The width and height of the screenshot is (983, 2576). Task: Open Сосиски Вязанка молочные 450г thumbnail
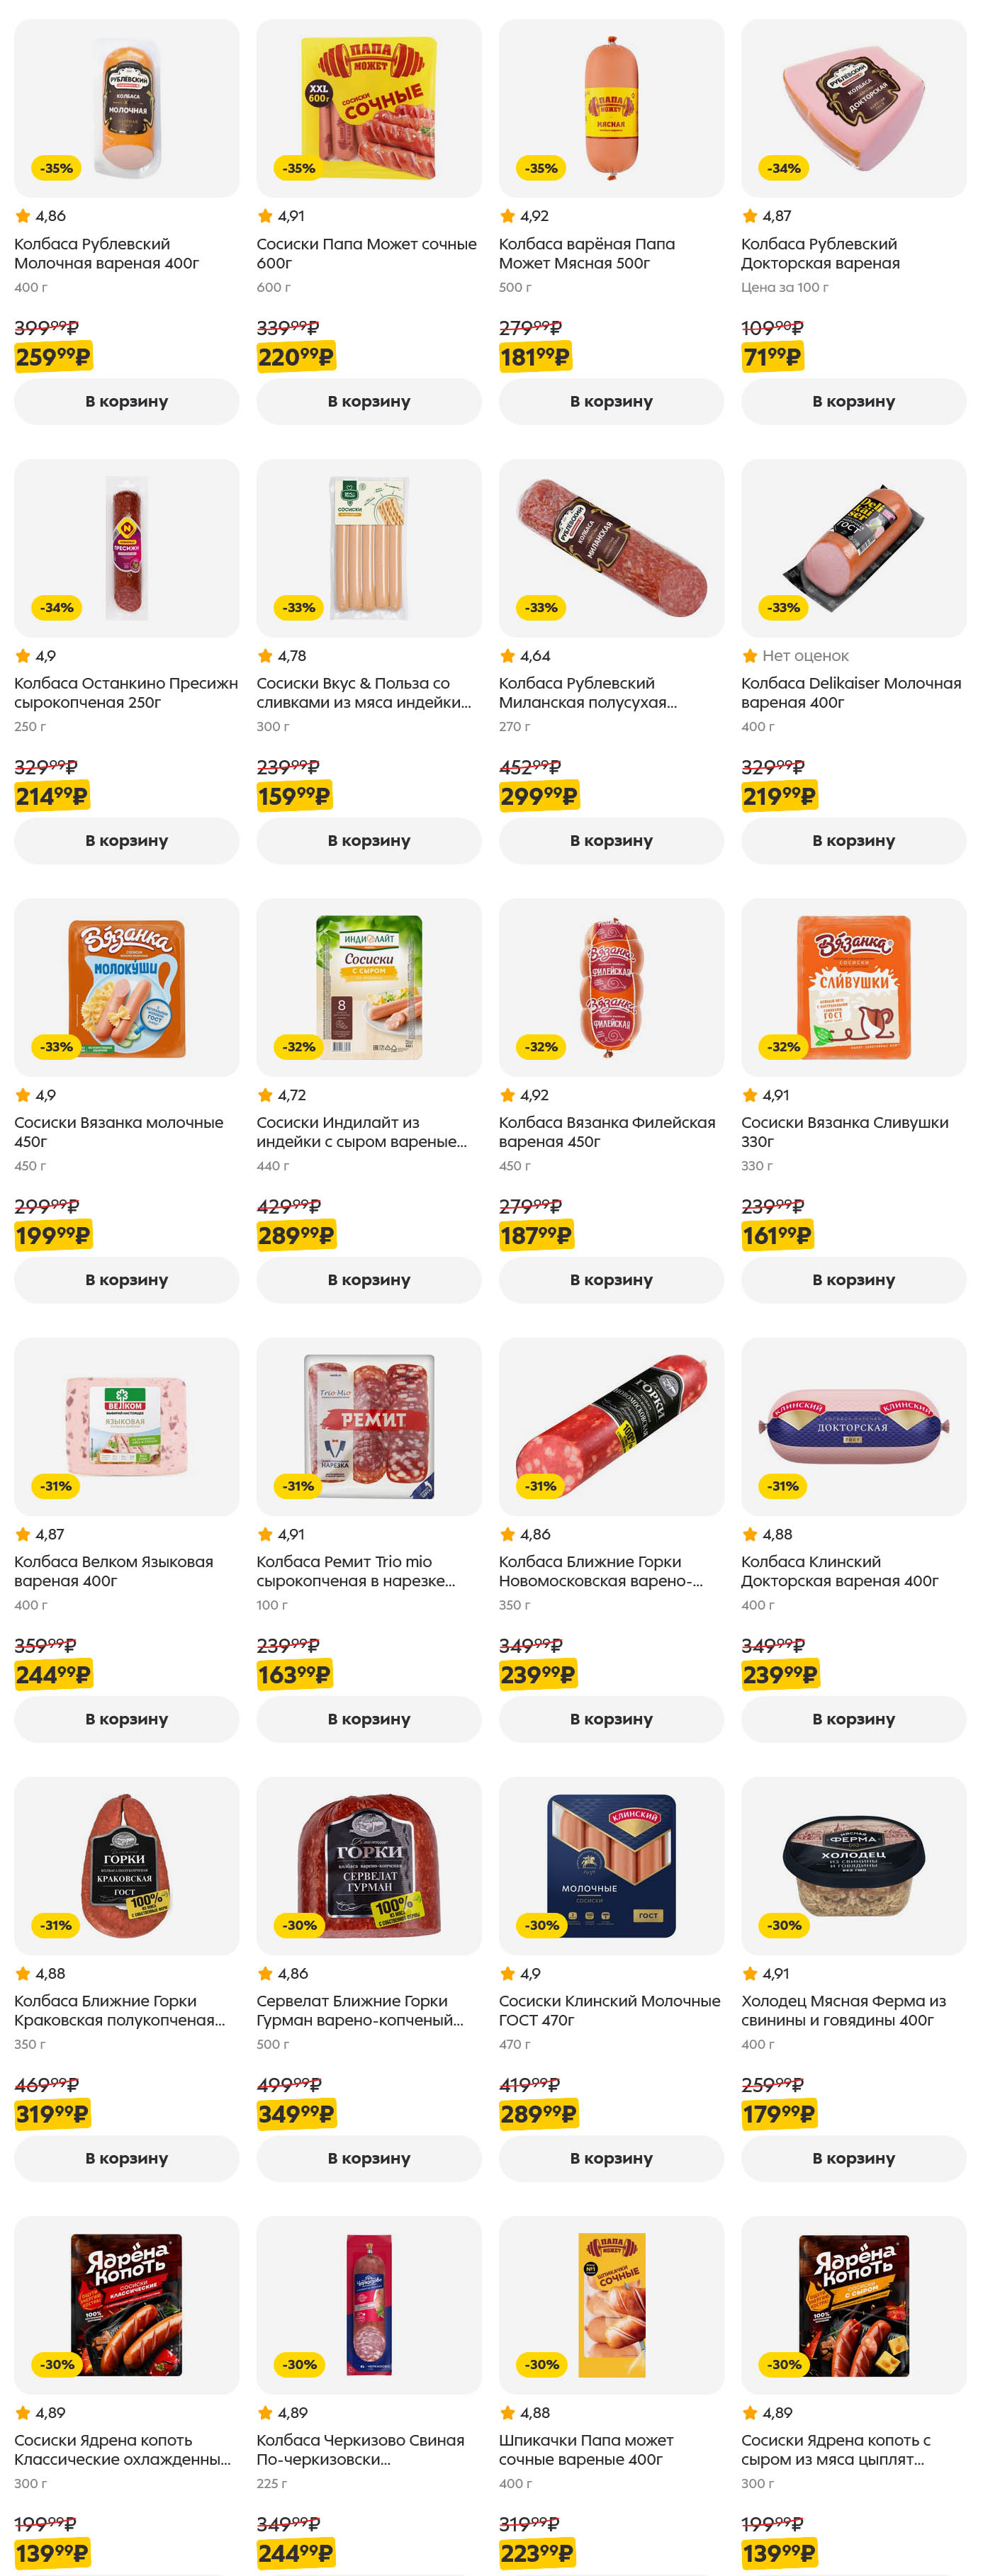(126, 986)
